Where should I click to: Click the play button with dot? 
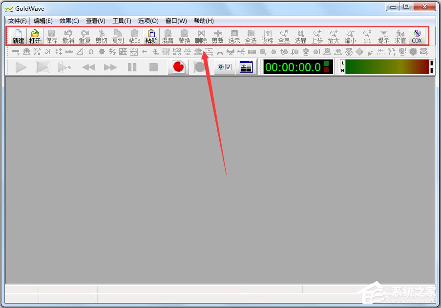(64, 67)
